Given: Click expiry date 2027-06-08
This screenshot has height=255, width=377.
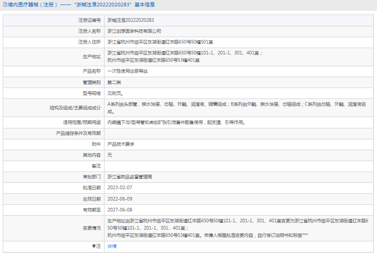Looking at the screenshot, I should pyautogui.click(x=120, y=210).
